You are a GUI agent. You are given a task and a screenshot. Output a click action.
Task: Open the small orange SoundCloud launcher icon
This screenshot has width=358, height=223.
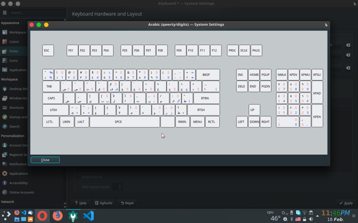[30, 219]
